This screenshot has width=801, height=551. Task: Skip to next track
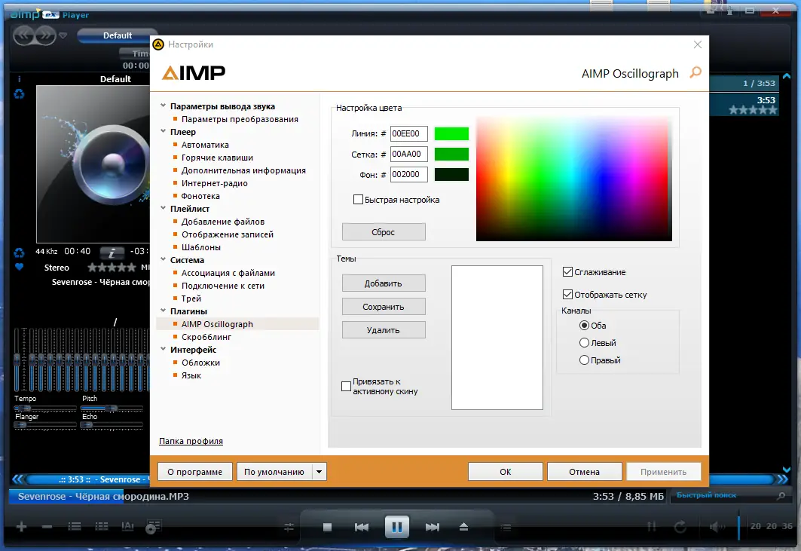coord(433,526)
